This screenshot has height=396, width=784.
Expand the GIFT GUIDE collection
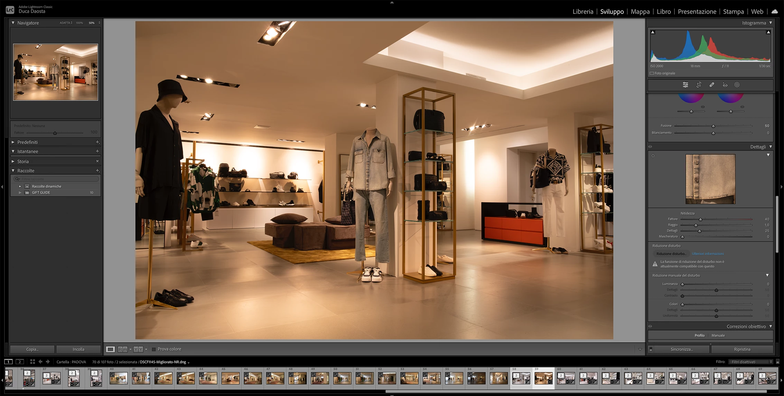tap(20, 193)
